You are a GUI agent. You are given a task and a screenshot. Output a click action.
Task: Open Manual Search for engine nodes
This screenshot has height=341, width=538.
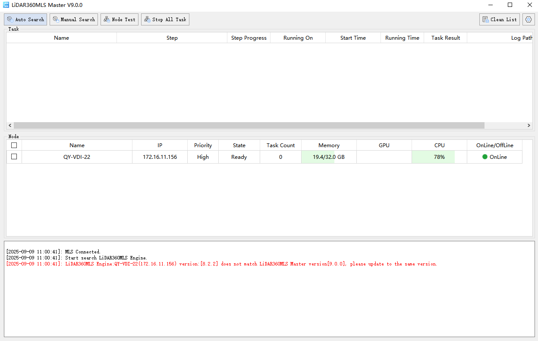coord(74,19)
